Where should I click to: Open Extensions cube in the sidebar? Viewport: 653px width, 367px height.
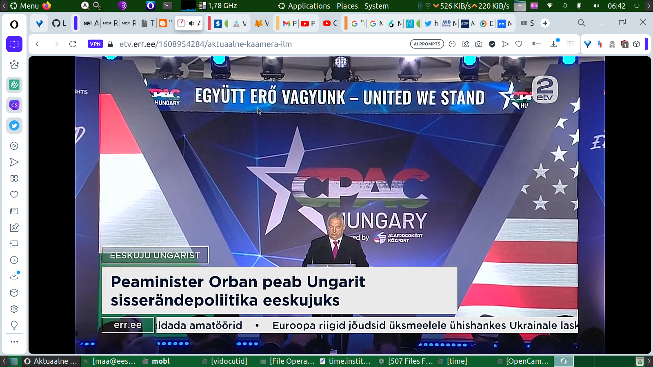point(14,293)
